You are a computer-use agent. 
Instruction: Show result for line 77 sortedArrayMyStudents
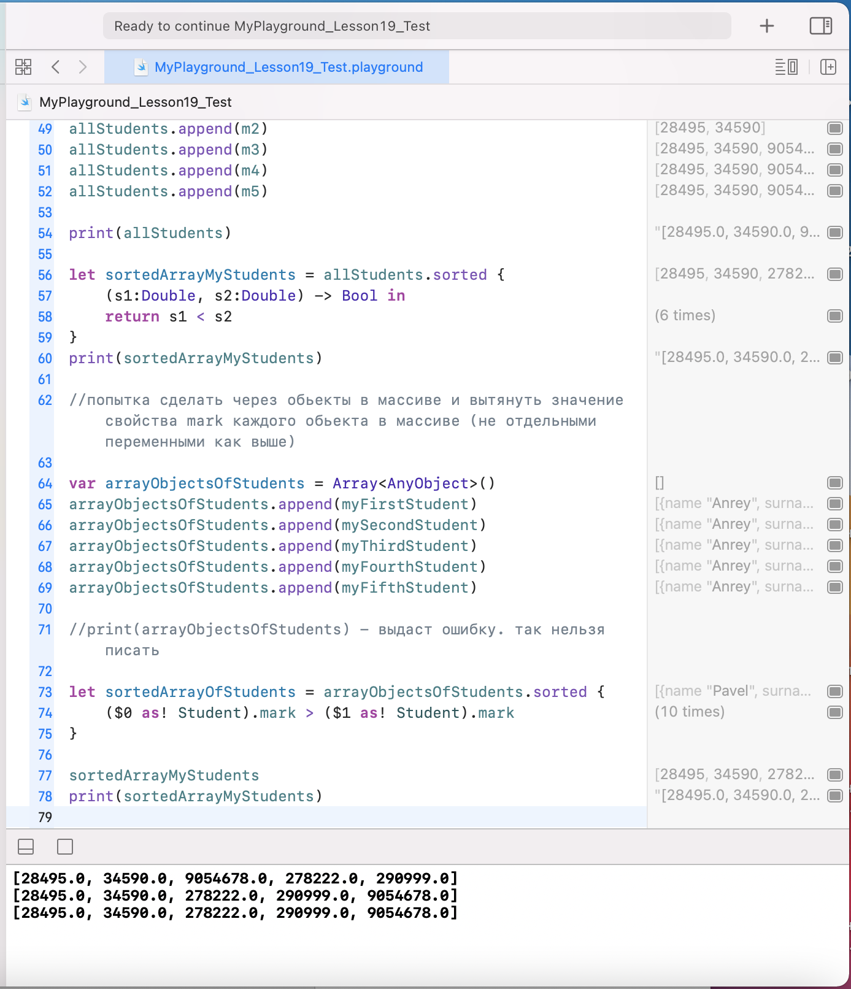coord(835,774)
